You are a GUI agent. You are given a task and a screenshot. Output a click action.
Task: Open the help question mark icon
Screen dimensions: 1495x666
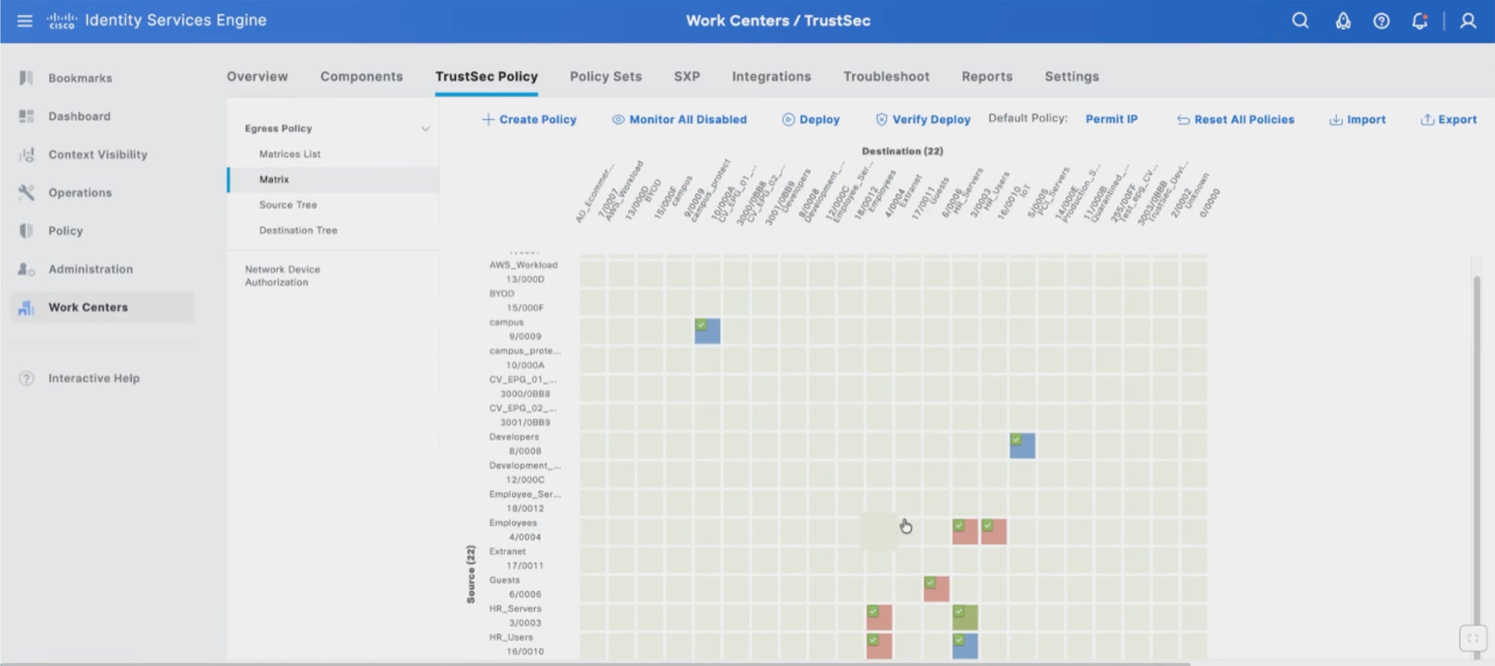tap(1381, 21)
